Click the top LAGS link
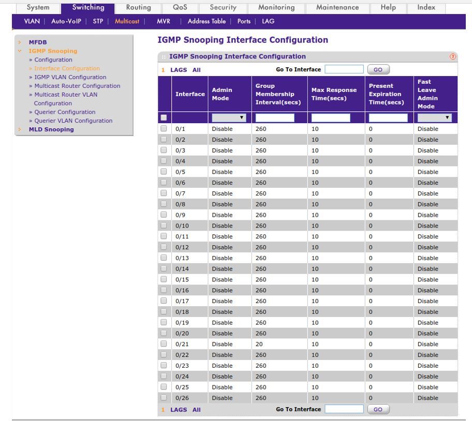 click(179, 70)
